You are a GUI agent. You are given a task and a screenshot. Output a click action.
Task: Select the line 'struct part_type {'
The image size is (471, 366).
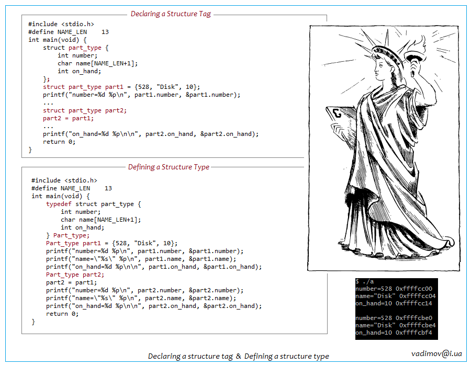(x=76, y=48)
